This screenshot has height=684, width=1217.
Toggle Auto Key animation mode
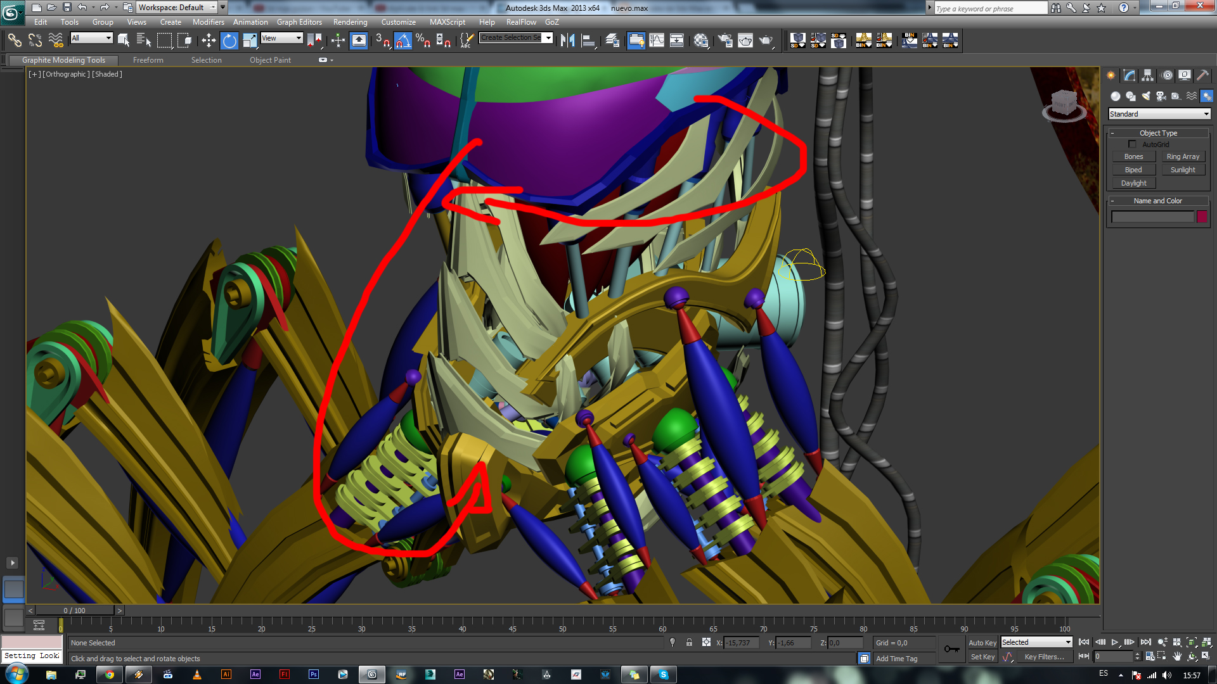point(982,643)
